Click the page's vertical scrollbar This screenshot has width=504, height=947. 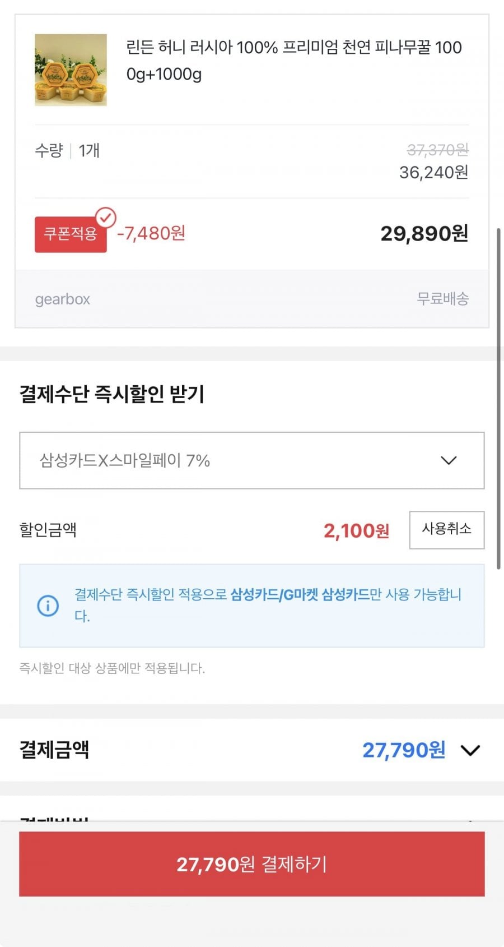tap(498, 398)
